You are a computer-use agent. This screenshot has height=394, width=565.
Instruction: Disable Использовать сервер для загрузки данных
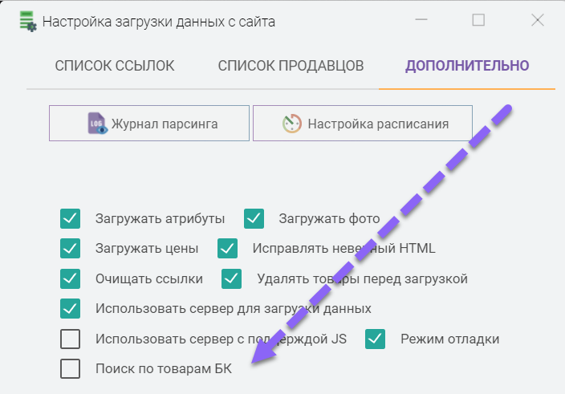pos(71,309)
